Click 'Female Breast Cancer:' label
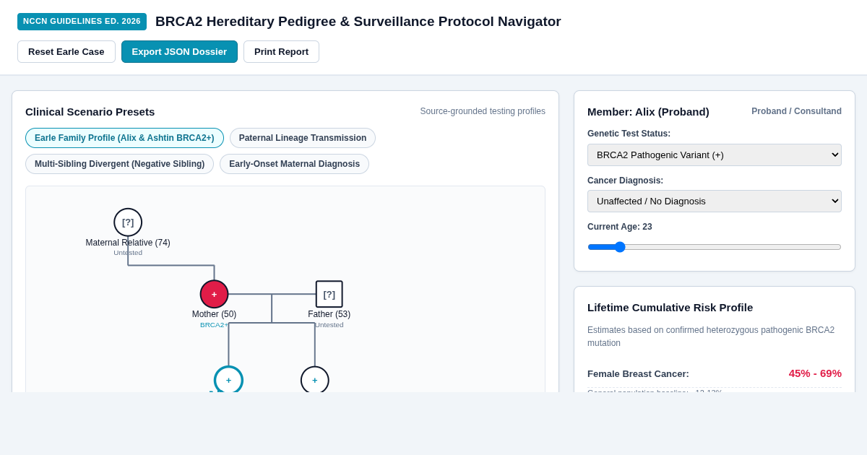This screenshot has width=867, height=455. pyautogui.click(x=638, y=373)
